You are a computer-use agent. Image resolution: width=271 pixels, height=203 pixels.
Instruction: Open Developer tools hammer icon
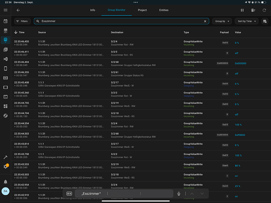(6, 157)
